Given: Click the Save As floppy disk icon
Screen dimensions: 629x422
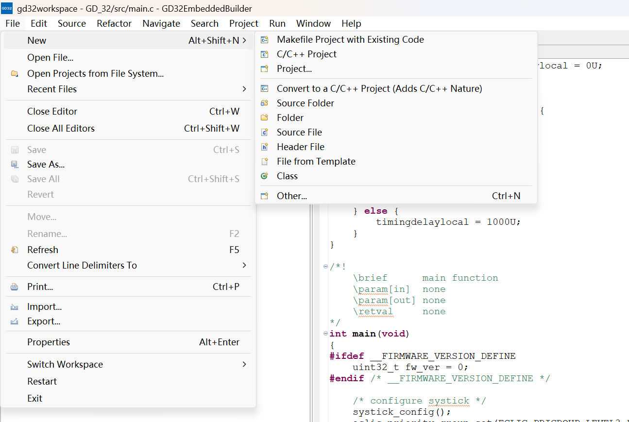Looking at the screenshot, I should point(15,165).
